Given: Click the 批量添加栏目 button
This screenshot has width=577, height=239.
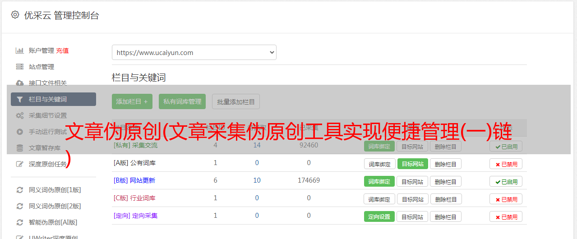Looking at the screenshot, I should (236, 101).
